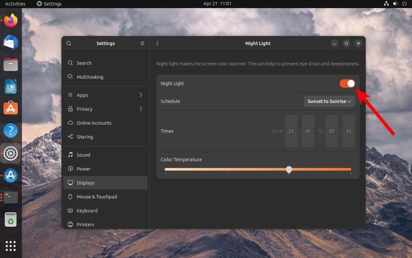Go back with the header arrow
Screen dimensions: 412x258
(157, 44)
